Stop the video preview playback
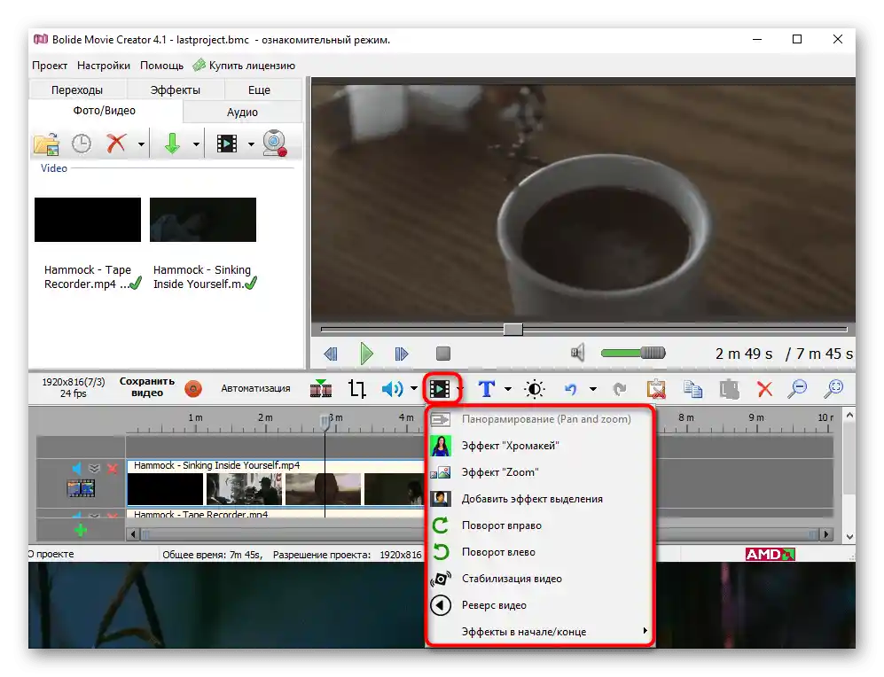The image size is (884, 677). point(443,354)
